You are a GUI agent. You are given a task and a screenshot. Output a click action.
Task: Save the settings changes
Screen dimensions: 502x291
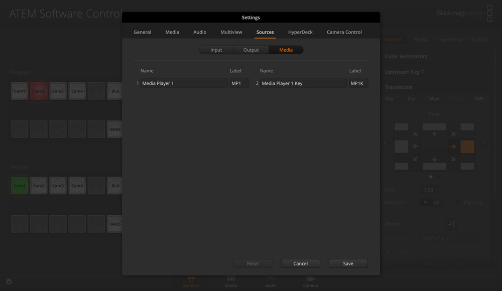(348, 263)
